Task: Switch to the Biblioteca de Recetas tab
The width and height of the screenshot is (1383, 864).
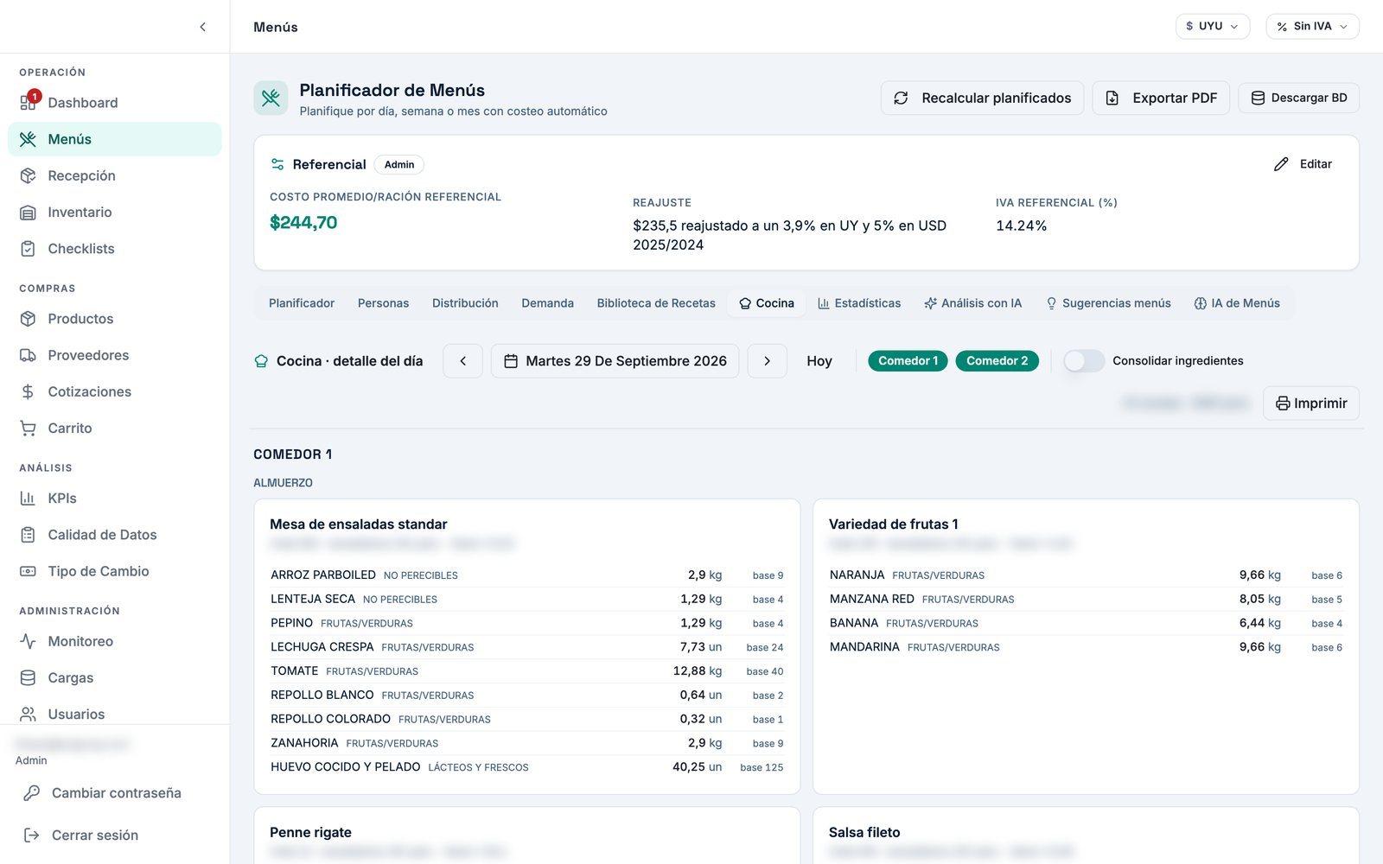Action: tap(656, 303)
